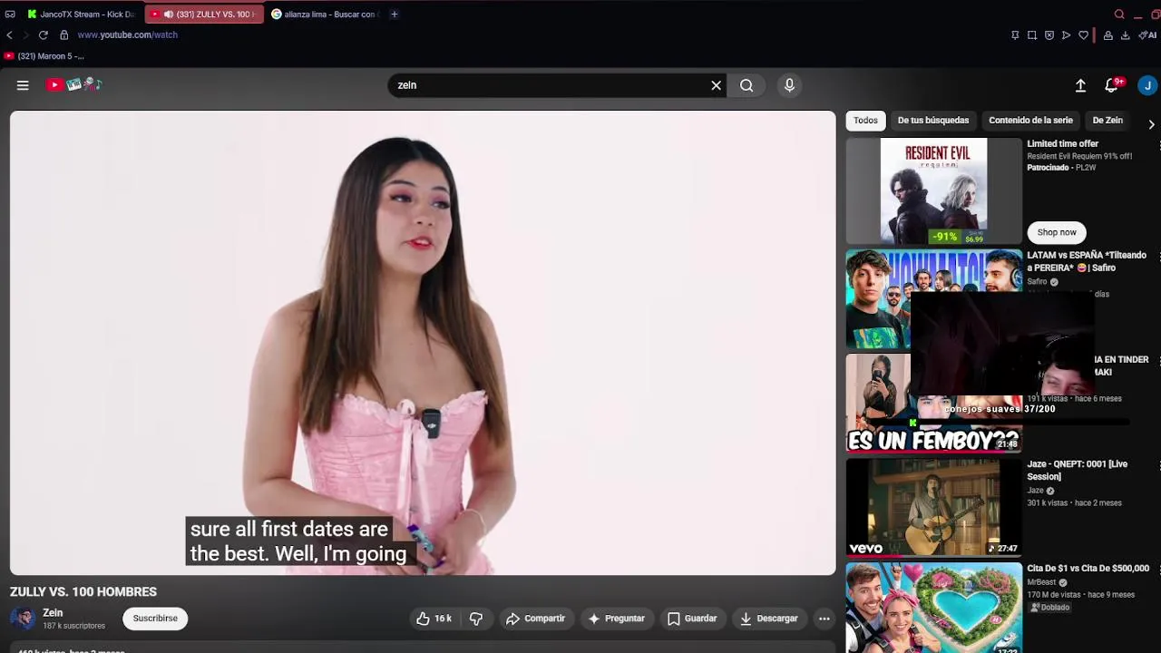Go back with the browser back arrow

coord(9,35)
